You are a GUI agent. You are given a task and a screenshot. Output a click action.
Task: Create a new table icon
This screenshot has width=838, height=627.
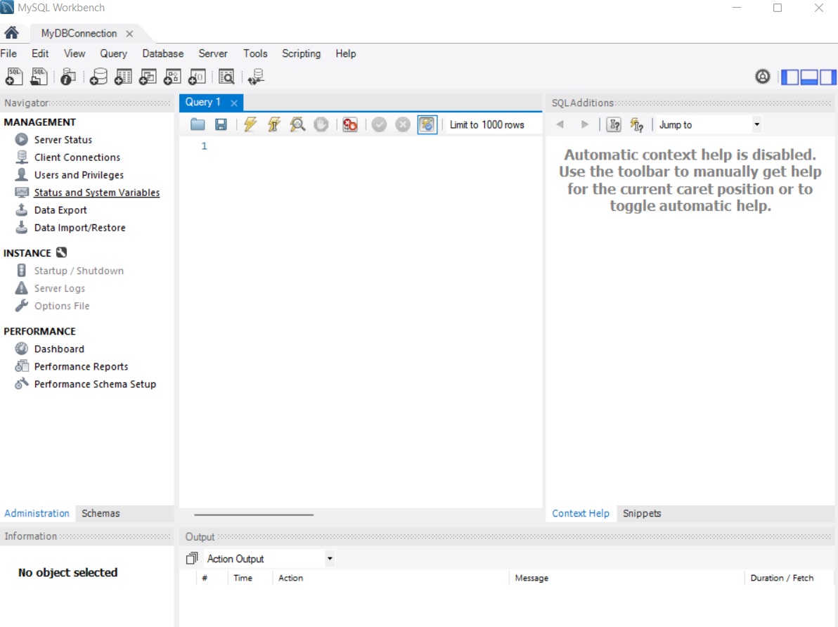(123, 77)
